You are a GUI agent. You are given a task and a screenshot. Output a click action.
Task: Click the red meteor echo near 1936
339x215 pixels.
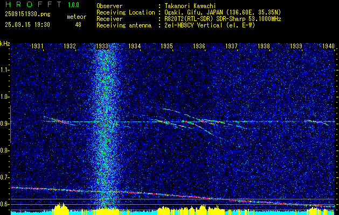pyautogui.click(x=202, y=120)
